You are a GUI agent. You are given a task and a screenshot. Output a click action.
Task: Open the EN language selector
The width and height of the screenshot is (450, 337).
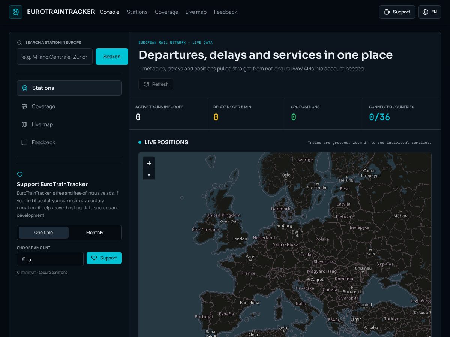point(430,12)
